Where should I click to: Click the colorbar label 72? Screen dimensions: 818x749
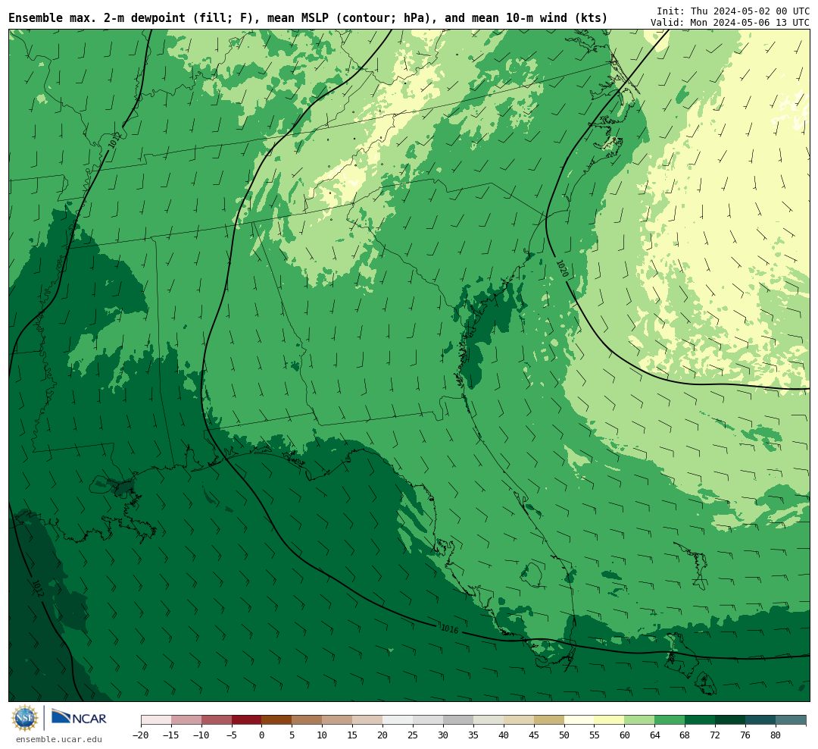pyautogui.click(x=715, y=735)
